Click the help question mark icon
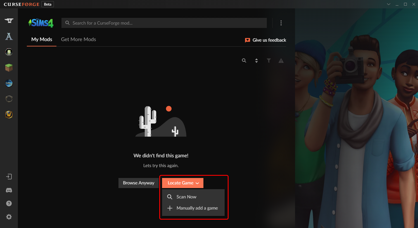The height and width of the screenshot is (228, 418). click(9, 203)
